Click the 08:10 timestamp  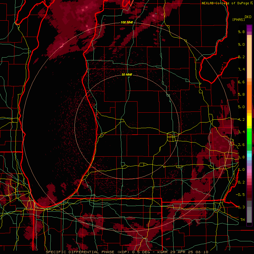[x=202, y=252]
